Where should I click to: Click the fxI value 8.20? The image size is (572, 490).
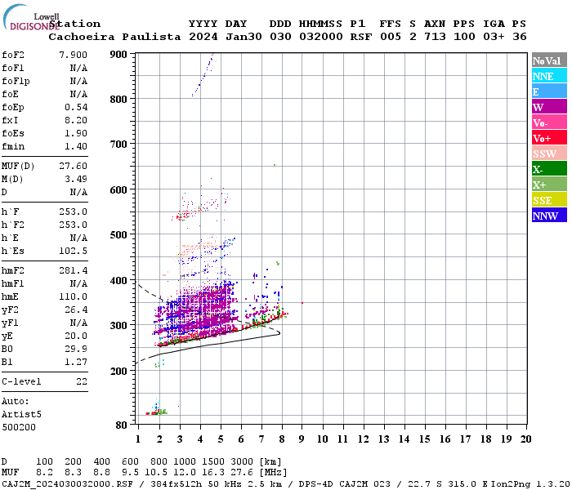(76, 120)
